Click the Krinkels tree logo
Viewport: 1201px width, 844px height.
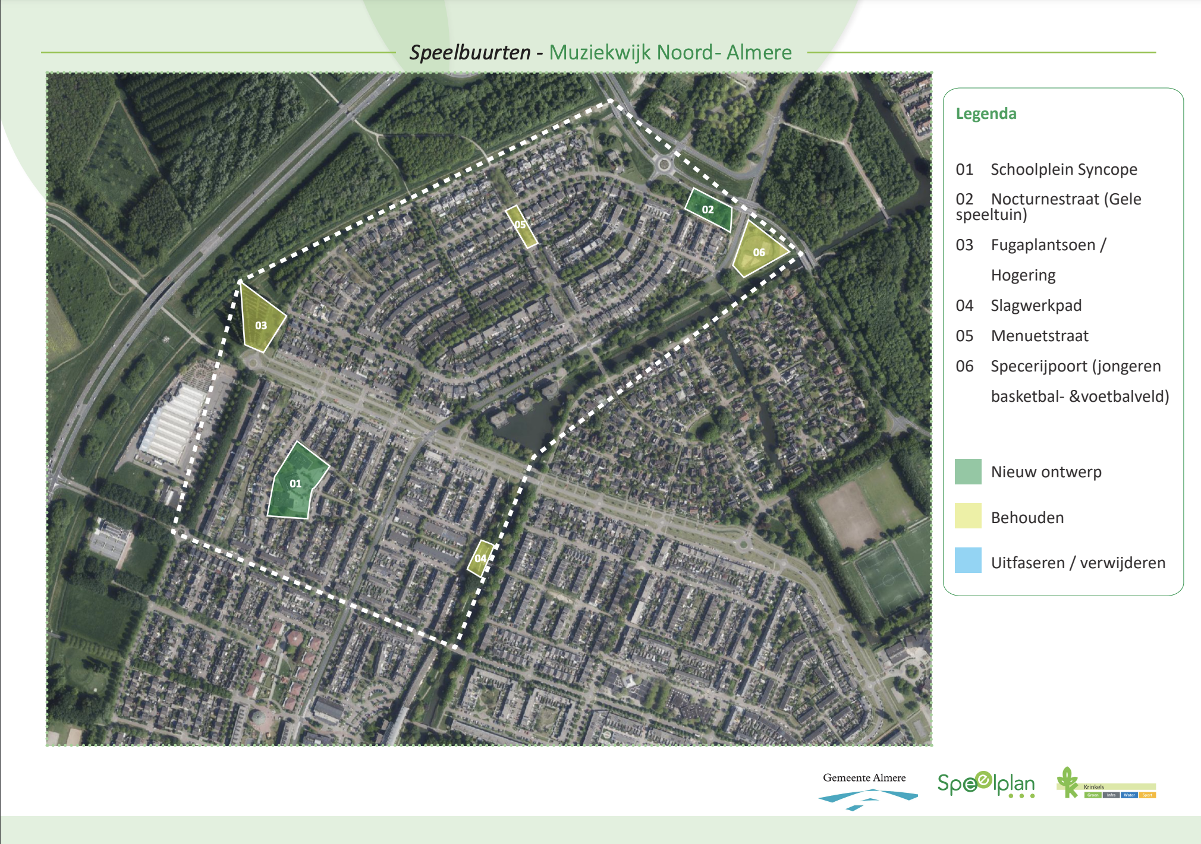pos(1068,783)
